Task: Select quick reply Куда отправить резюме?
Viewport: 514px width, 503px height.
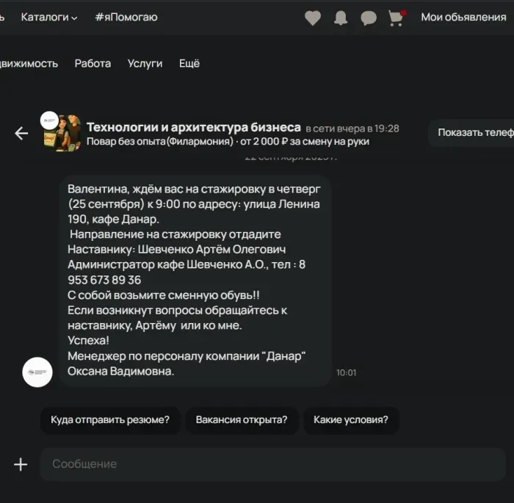Action: click(x=110, y=421)
